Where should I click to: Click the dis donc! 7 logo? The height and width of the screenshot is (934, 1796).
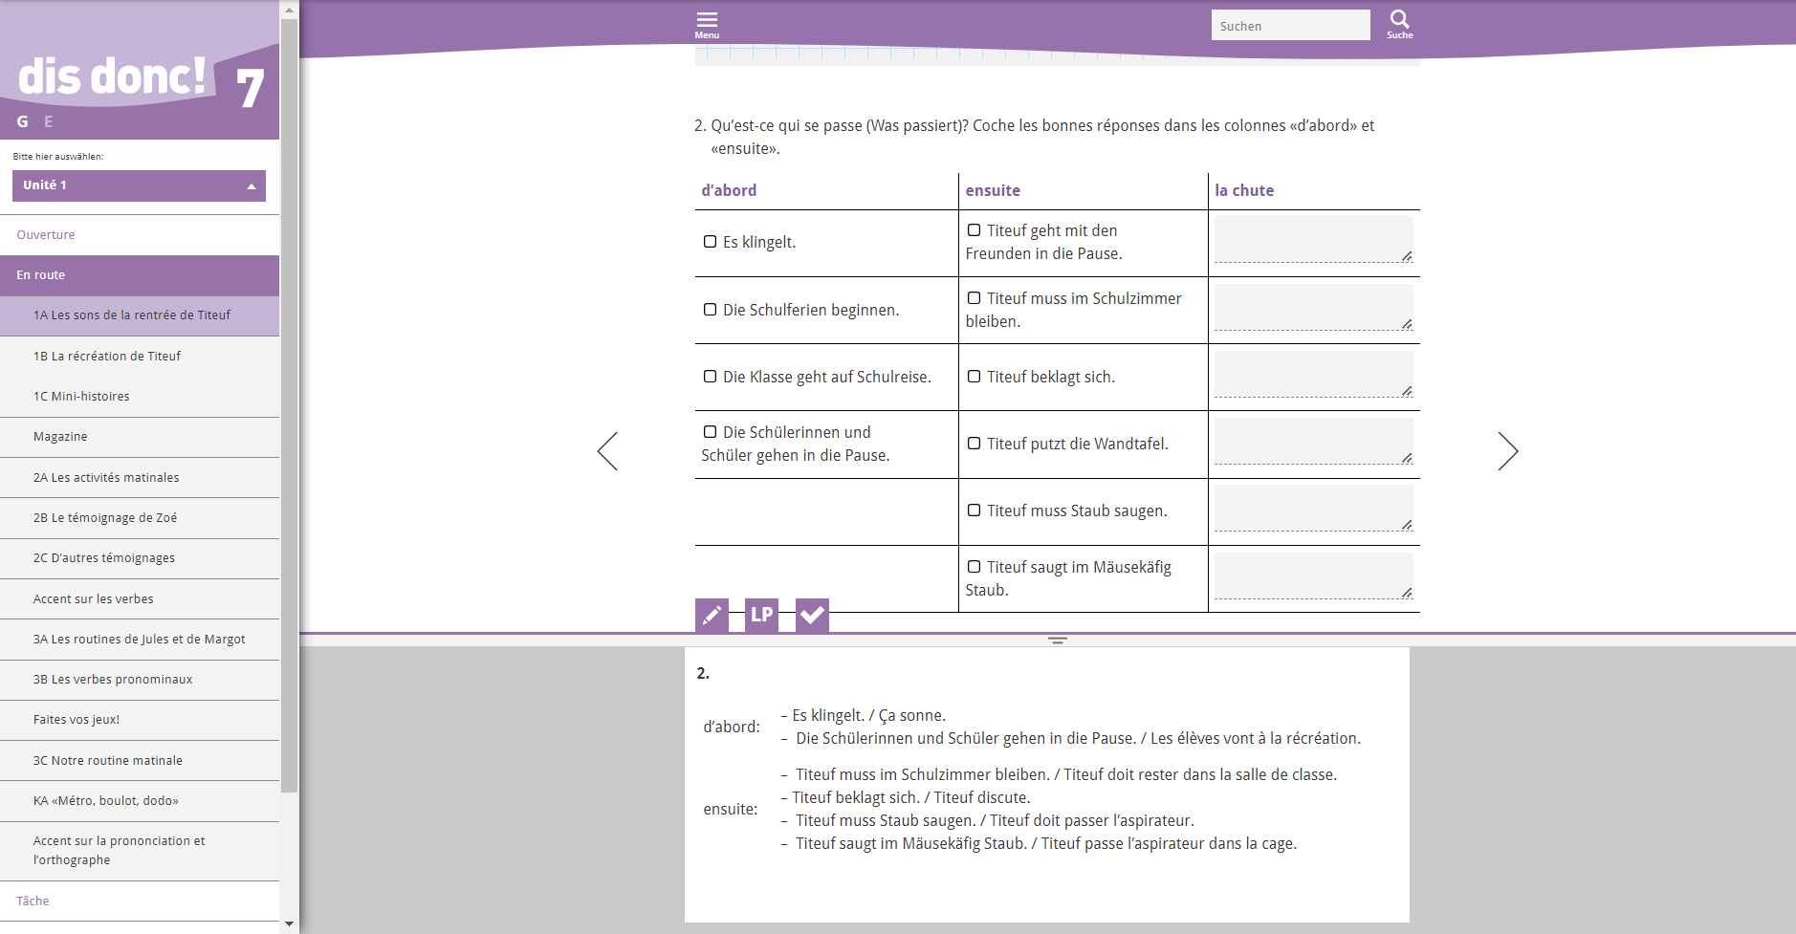(x=140, y=79)
